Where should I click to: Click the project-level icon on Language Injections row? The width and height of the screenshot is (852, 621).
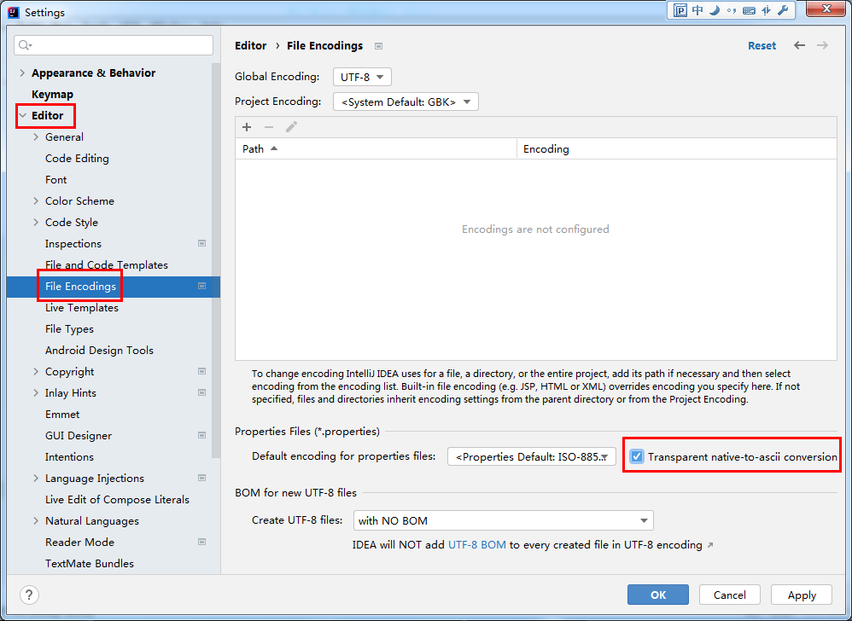tap(202, 479)
